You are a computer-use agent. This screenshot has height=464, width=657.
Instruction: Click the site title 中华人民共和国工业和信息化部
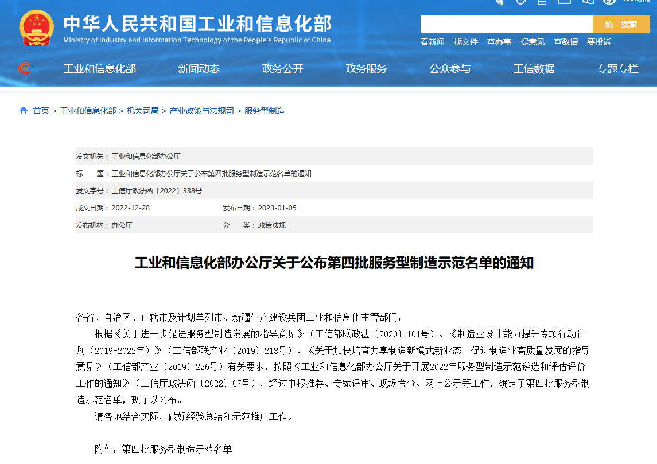click(x=197, y=24)
